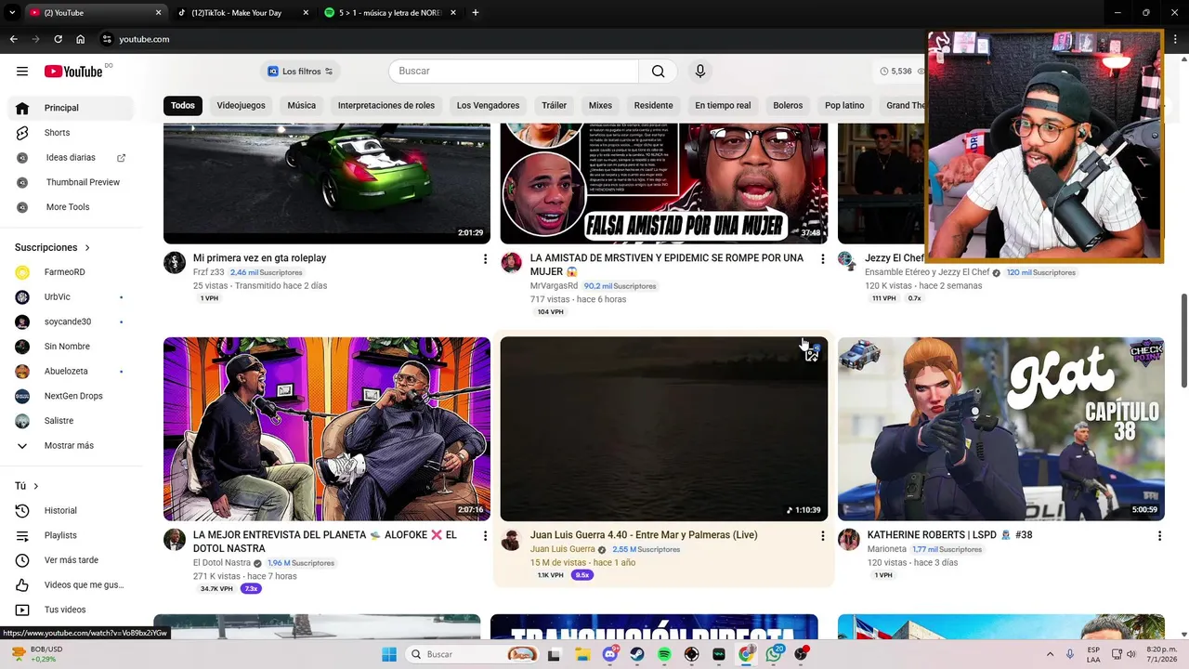
Task: Select the Todos filter chip
Action: pos(183,105)
